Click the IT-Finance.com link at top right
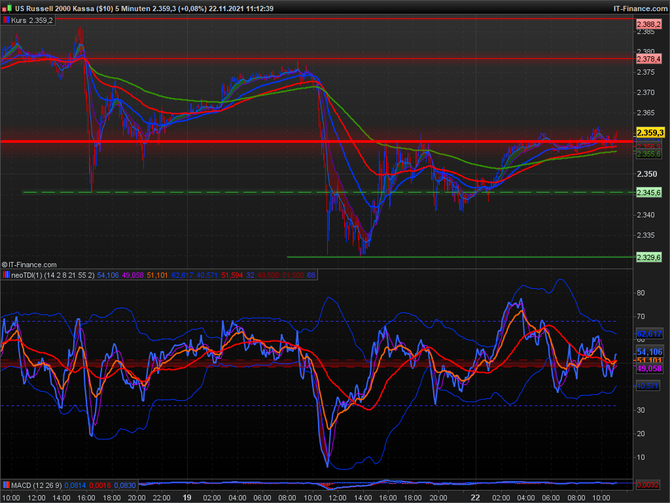The height and width of the screenshot is (503, 670). click(x=640, y=9)
